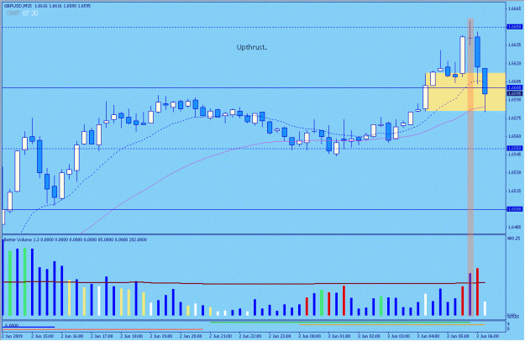525x341 pixels.
Task: Click the 2 Jun 23:00 time label
Action: (x=281, y=336)
